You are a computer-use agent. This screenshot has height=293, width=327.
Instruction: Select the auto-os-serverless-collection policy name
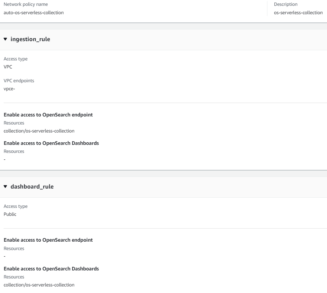(33, 12)
